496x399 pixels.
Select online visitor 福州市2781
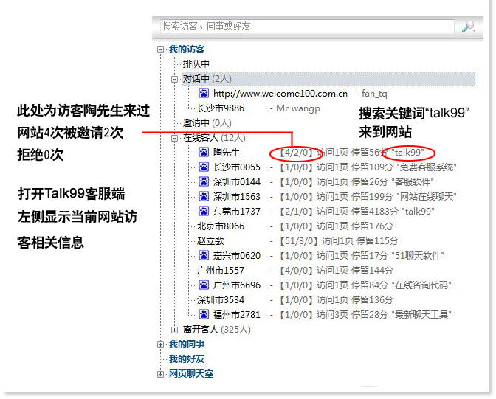coord(237,315)
